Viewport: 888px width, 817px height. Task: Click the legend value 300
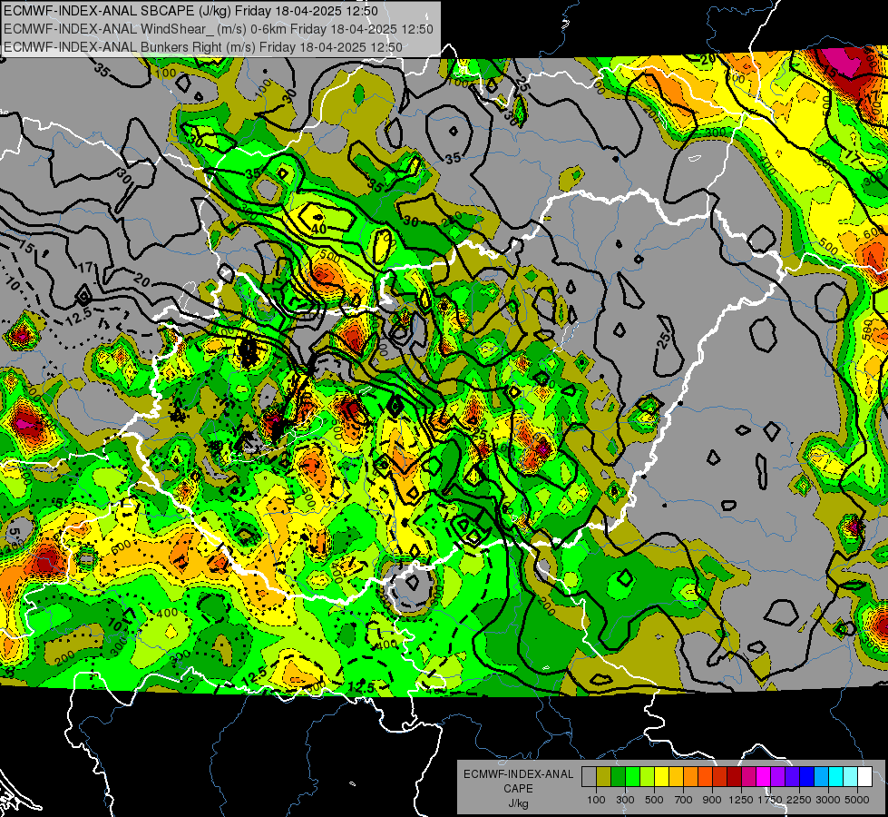tap(625, 800)
